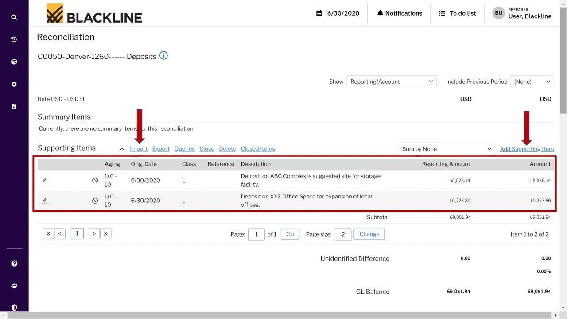Viewport: 567px width, 319px height.
Task: Open the users group icon in sidebar
Action: (x=14, y=286)
